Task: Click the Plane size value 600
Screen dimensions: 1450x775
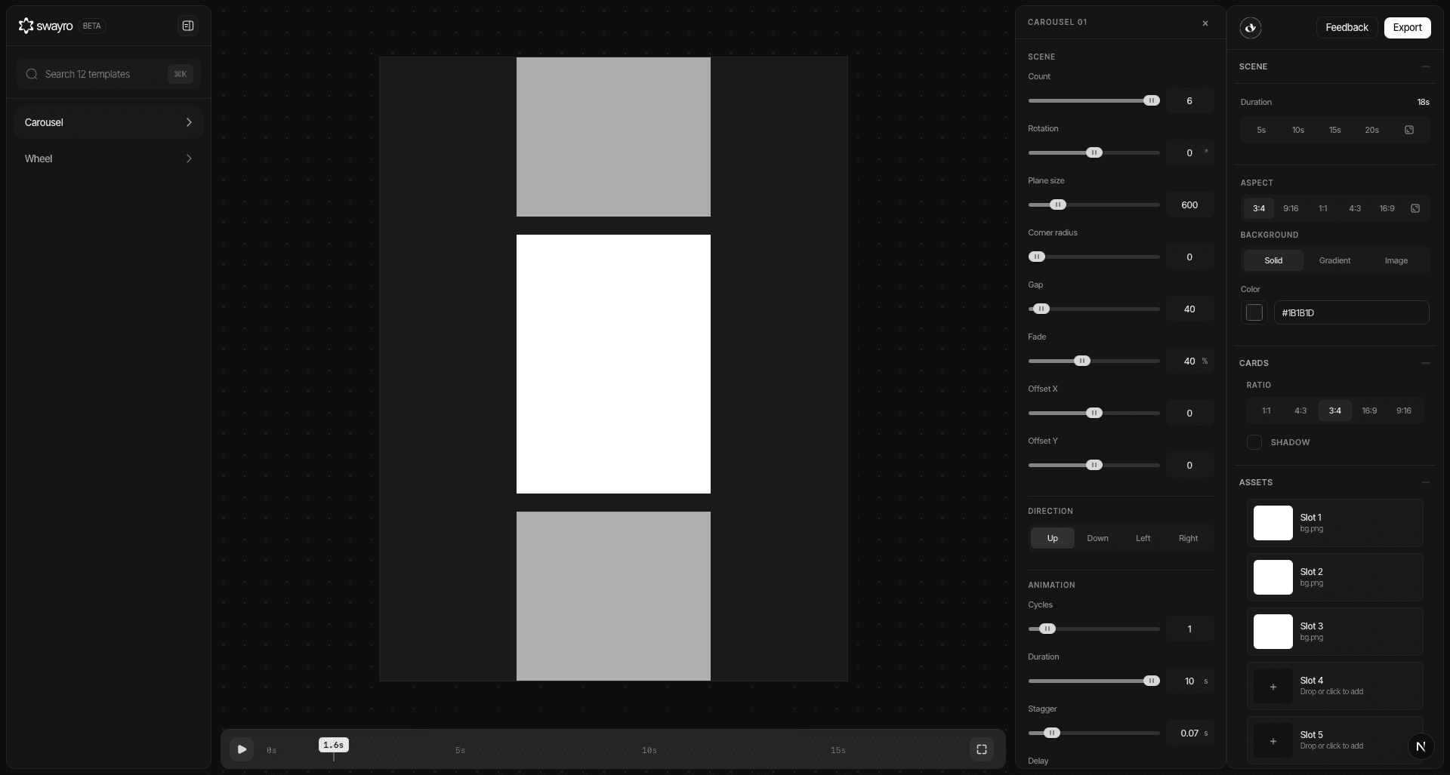Action: click(x=1189, y=205)
